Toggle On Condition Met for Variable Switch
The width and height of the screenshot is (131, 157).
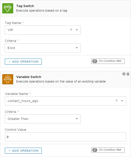(x=108, y=150)
